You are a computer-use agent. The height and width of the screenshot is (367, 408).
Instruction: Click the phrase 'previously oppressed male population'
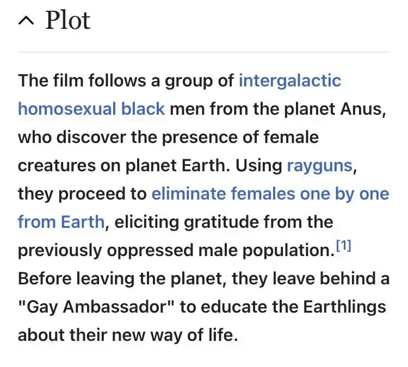(175, 250)
